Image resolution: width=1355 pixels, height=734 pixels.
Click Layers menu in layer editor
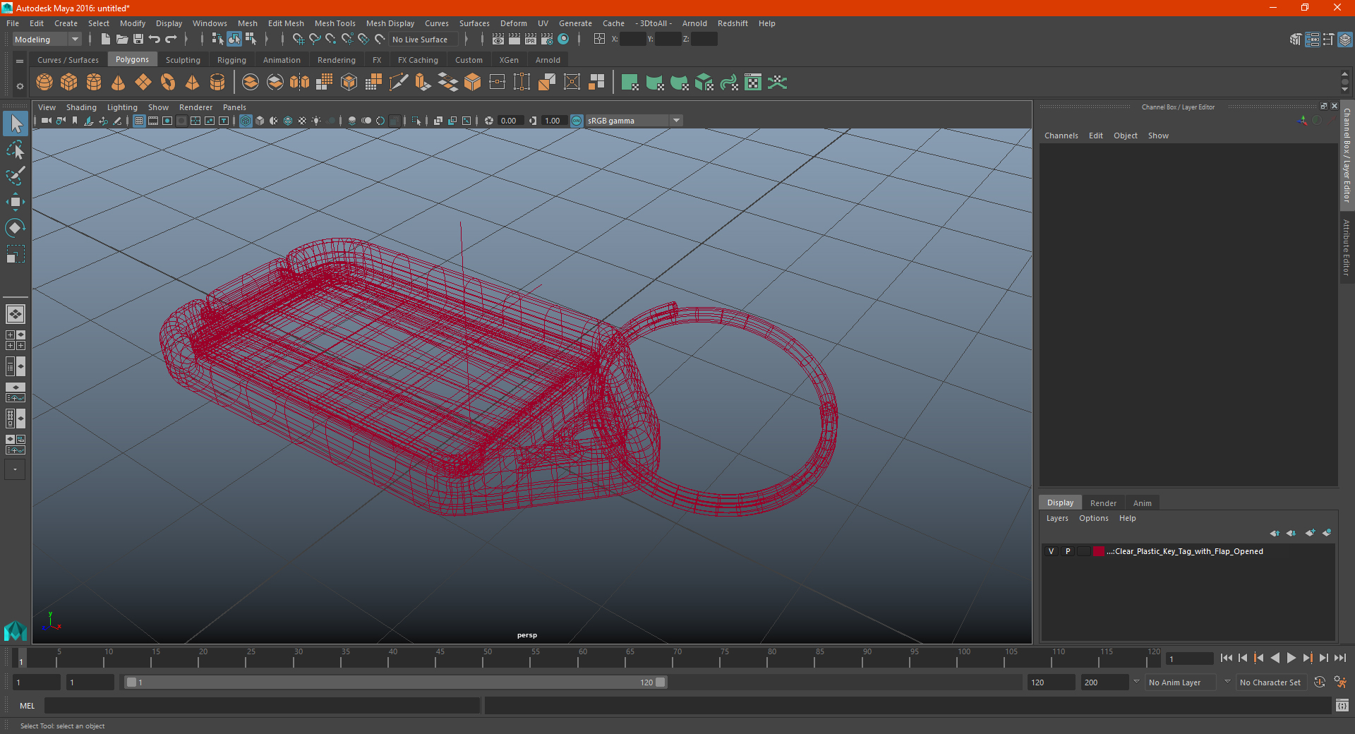click(x=1057, y=518)
